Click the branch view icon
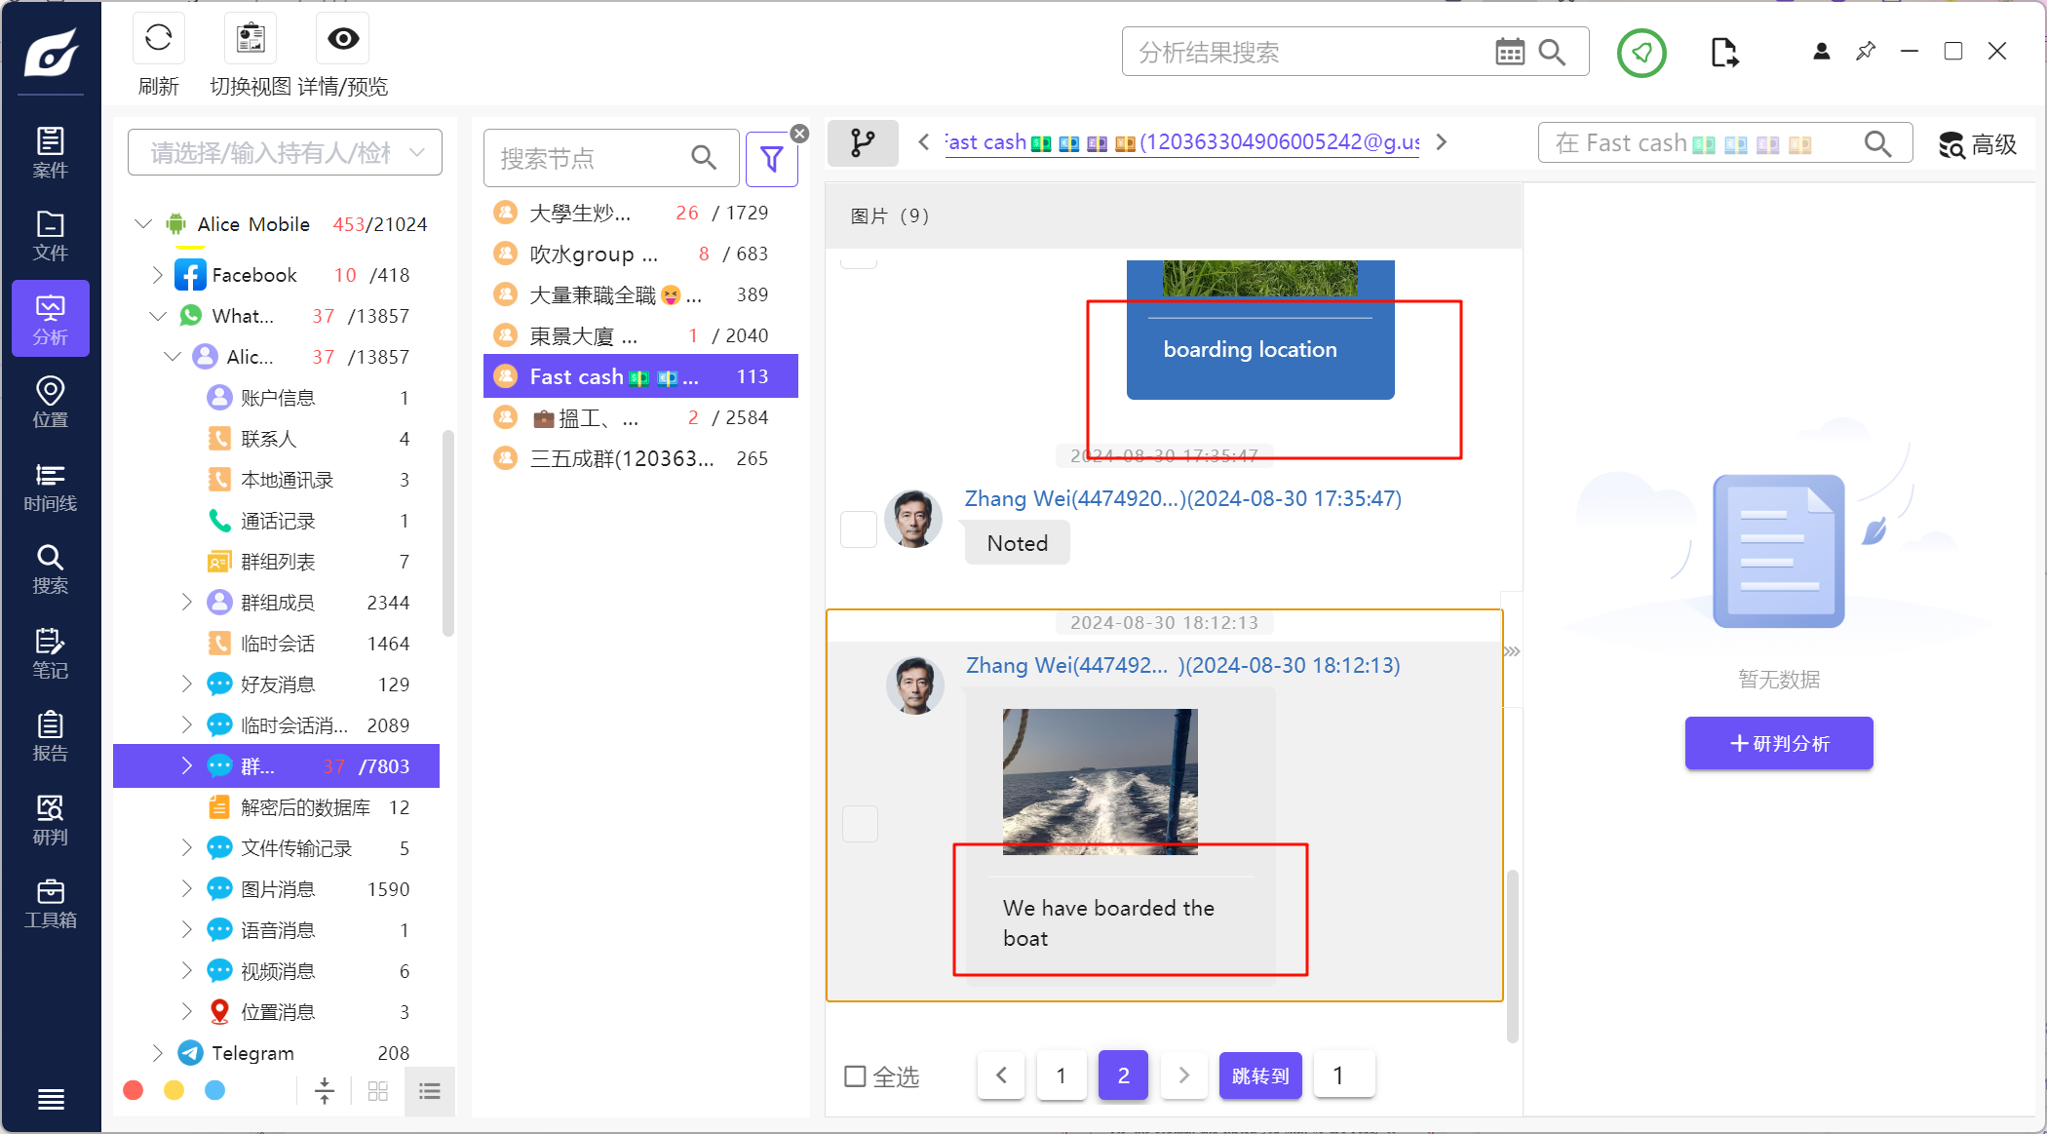The width and height of the screenshot is (2047, 1134). [863, 143]
